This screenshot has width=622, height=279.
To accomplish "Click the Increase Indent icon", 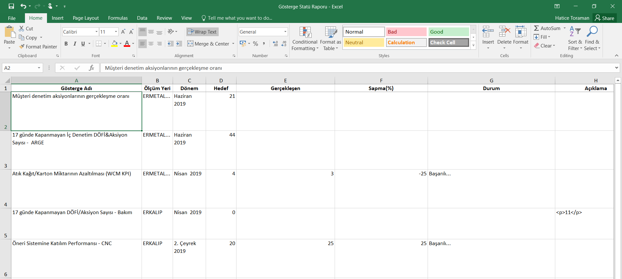I will pyautogui.click(x=179, y=44).
